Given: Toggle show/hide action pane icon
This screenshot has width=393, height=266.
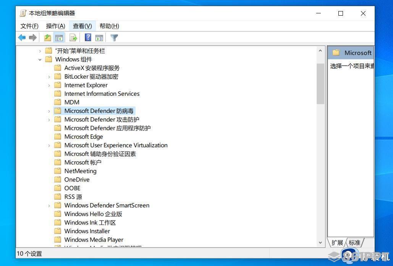Looking at the screenshot, I should click(99, 38).
